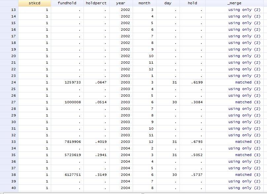Viewport: 267px width, 194px height.
Task: Click day value 30 in row 38
Action: 175,175
